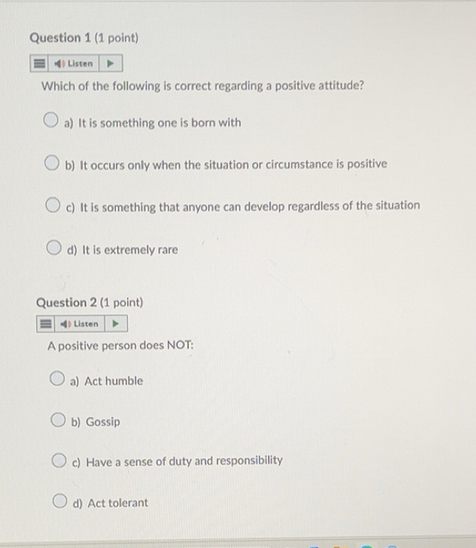
Task: Select radio button for 'something one is born with'
Action: (51, 122)
